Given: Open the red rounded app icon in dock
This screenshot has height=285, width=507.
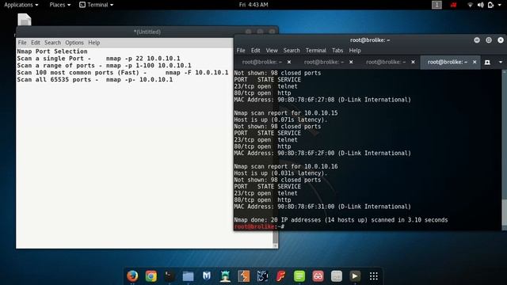Looking at the screenshot, I should coord(318,276).
